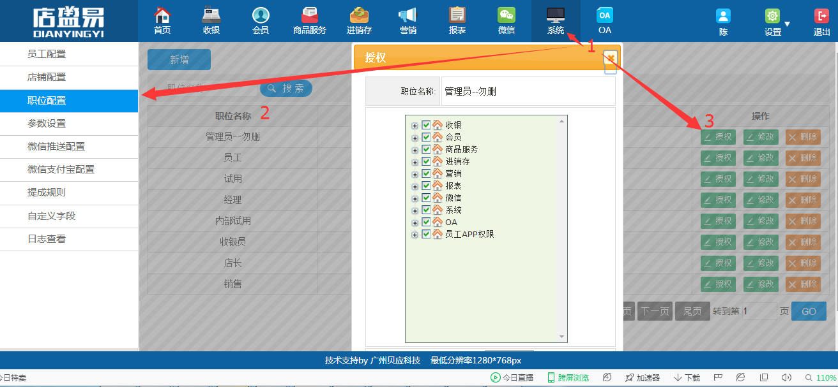
Task: Click the 加速器 rocket icon
Action: (x=629, y=377)
